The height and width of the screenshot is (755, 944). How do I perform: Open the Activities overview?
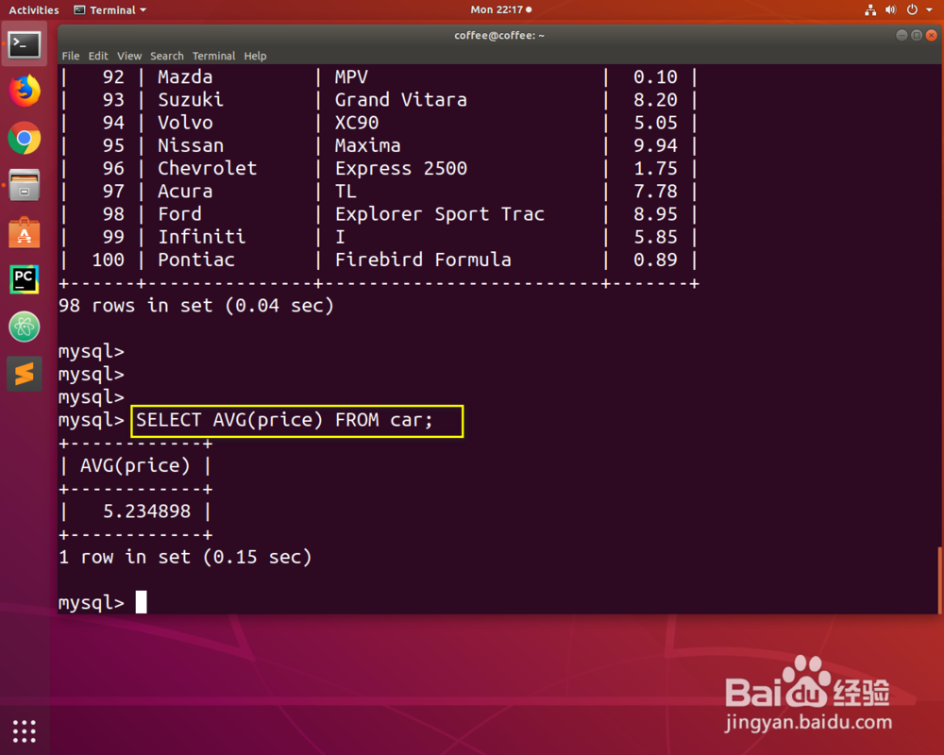tap(34, 9)
